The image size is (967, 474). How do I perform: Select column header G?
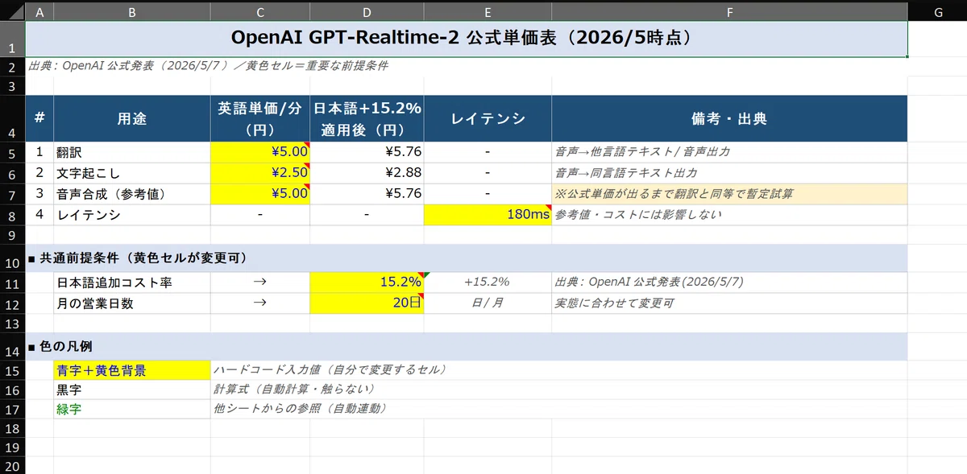coord(938,11)
